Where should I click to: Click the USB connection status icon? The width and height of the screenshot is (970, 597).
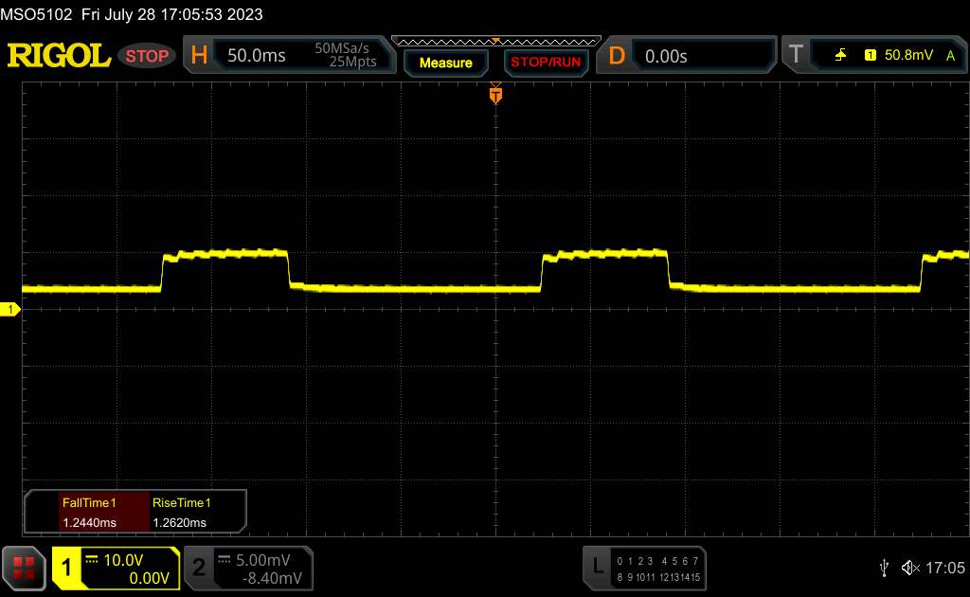pos(884,568)
